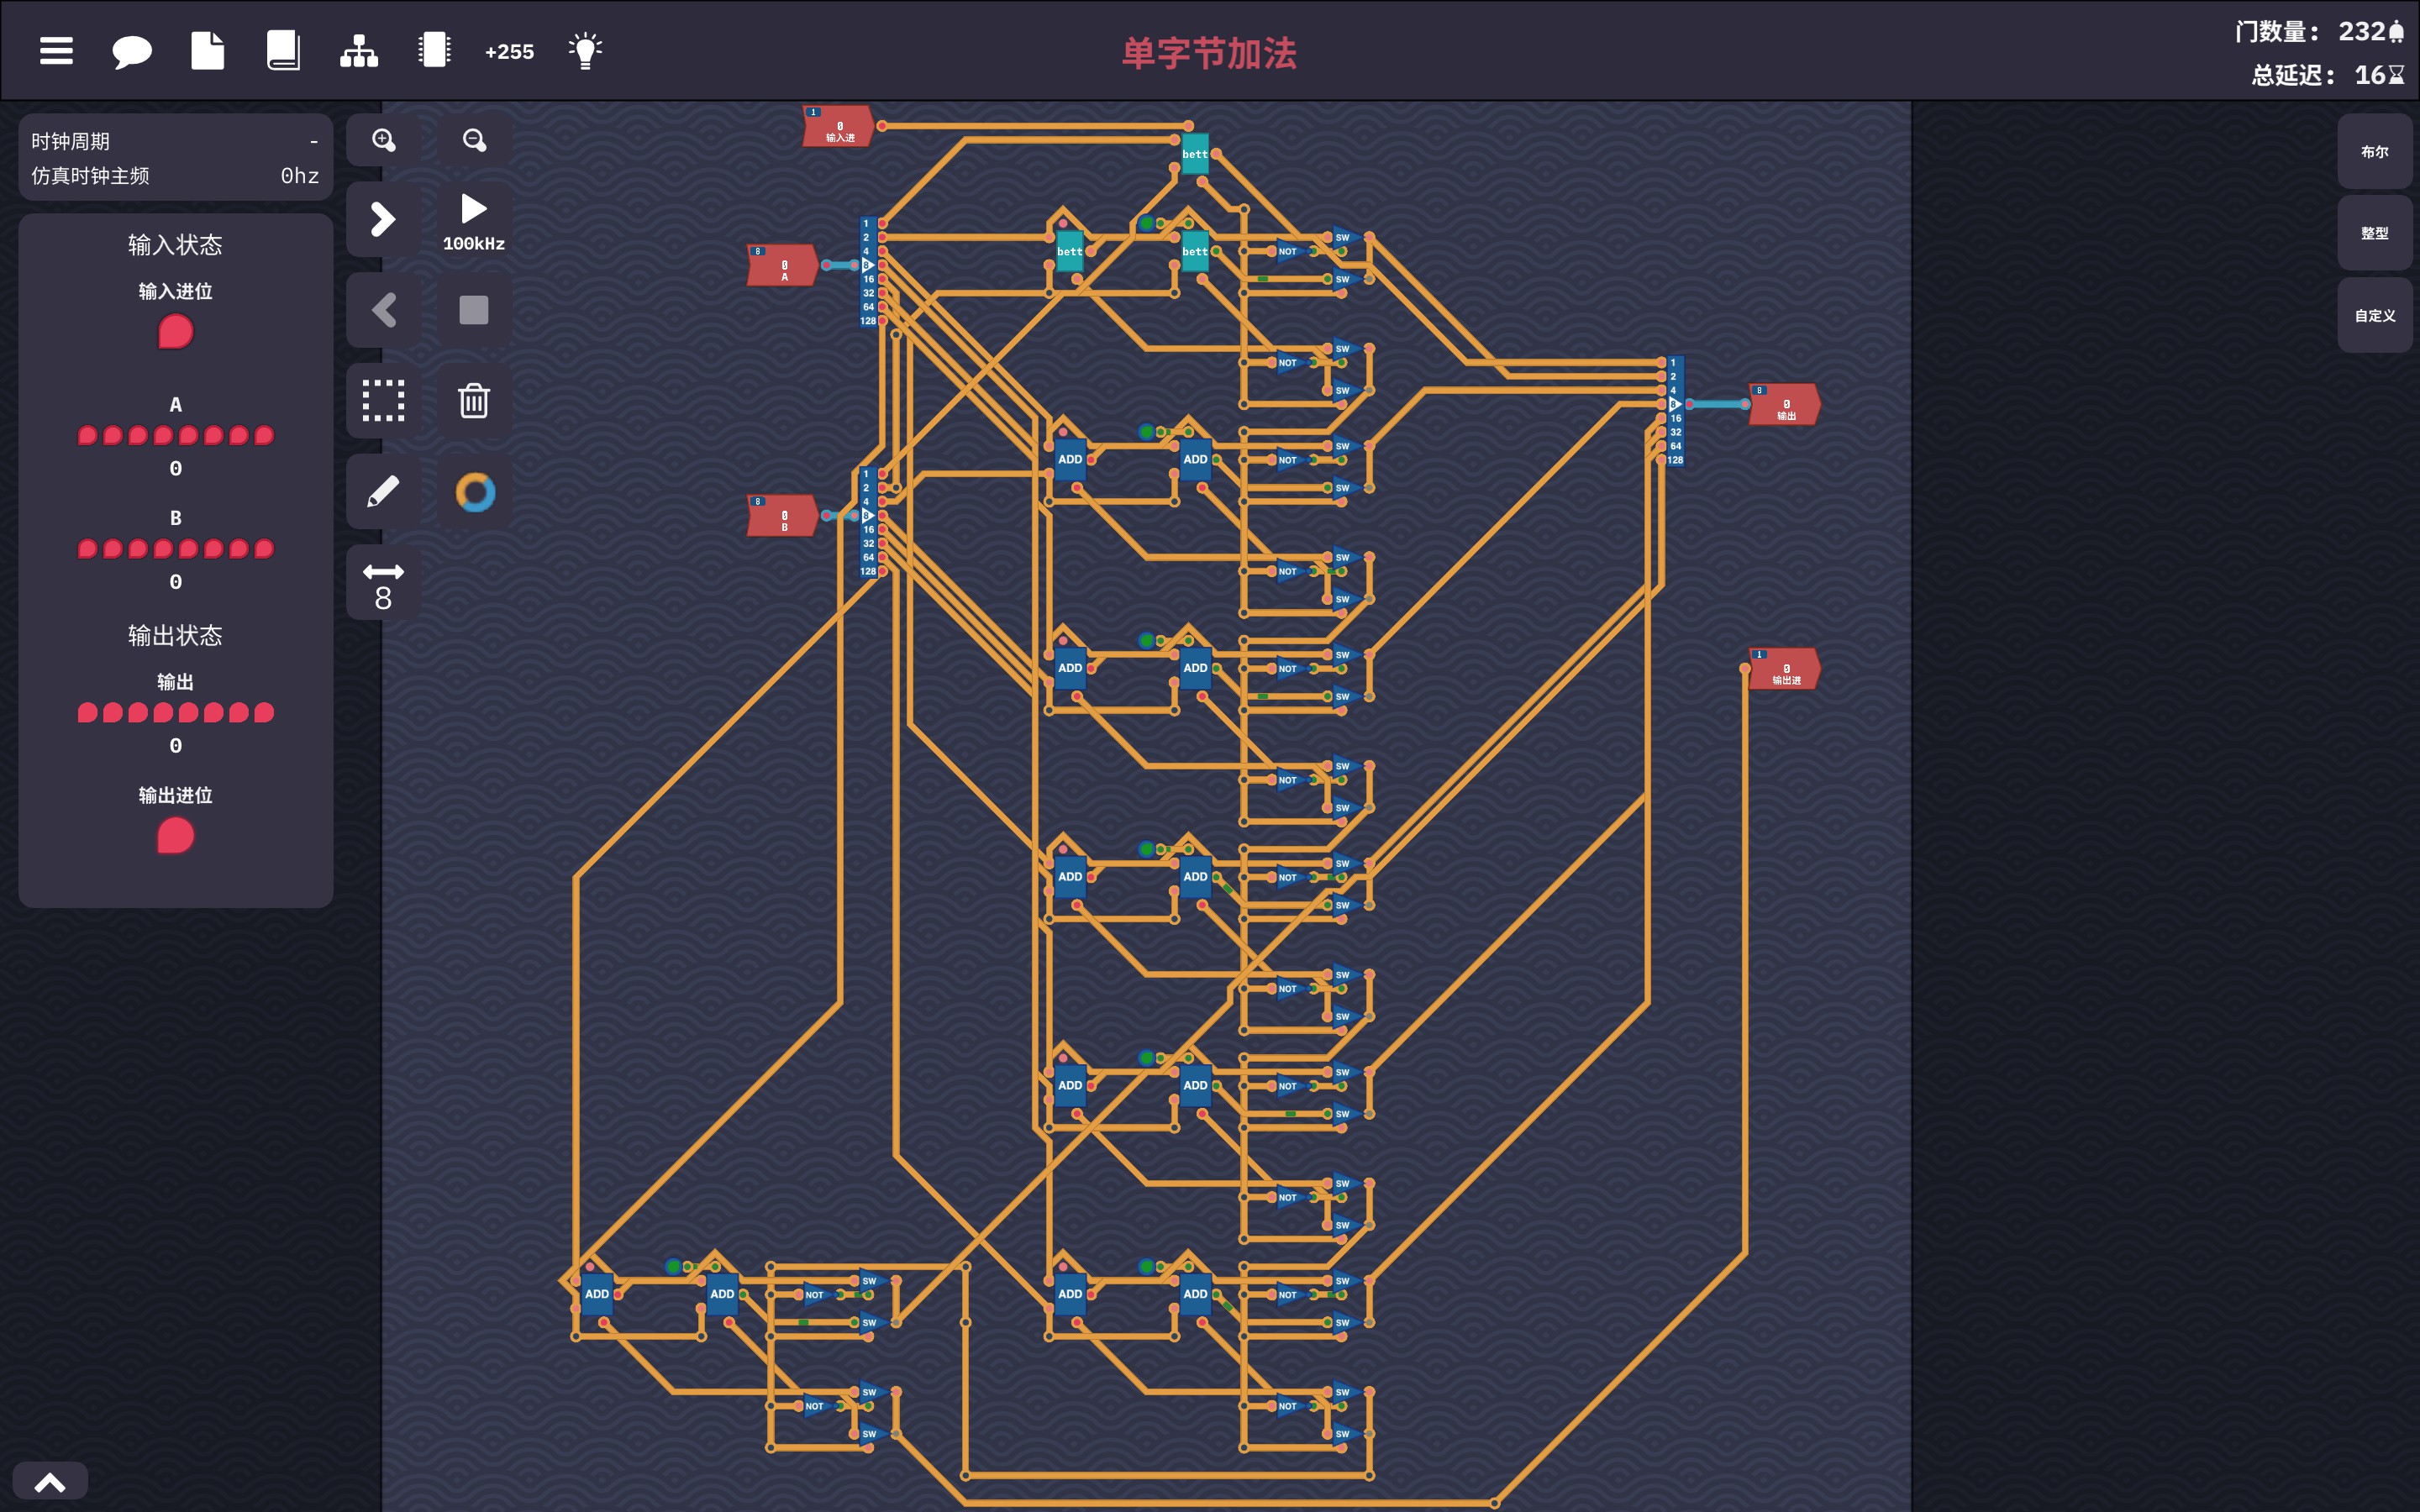Click the chip component icon in top bar
The width and height of the screenshot is (2420, 1512).
coord(435,51)
